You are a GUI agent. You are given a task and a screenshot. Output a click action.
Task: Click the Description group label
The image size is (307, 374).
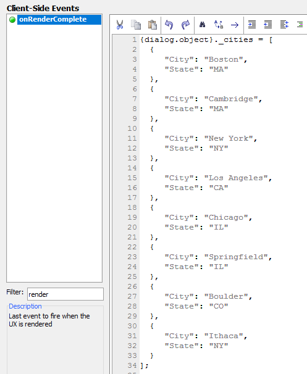pyautogui.click(x=25, y=306)
